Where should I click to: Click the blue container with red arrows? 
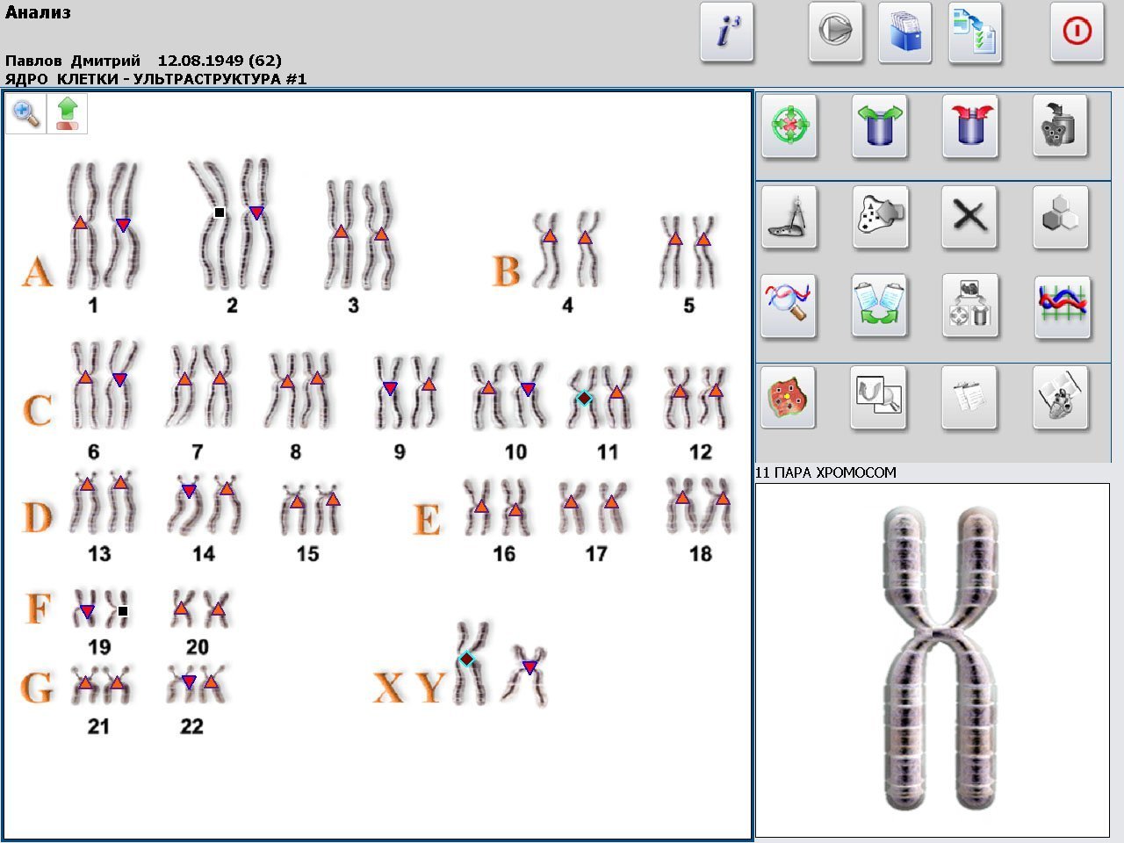969,126
